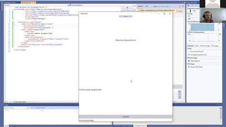Open Diagnostic Tools settings gear
The image size is (226, 127).
click(x=188, y=6)
